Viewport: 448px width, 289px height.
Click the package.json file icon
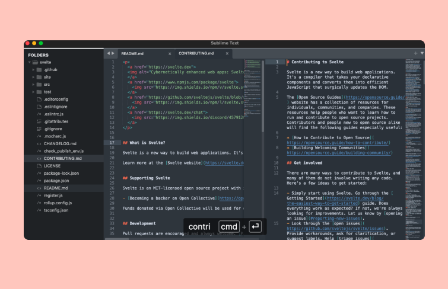(x=39, y=181)
